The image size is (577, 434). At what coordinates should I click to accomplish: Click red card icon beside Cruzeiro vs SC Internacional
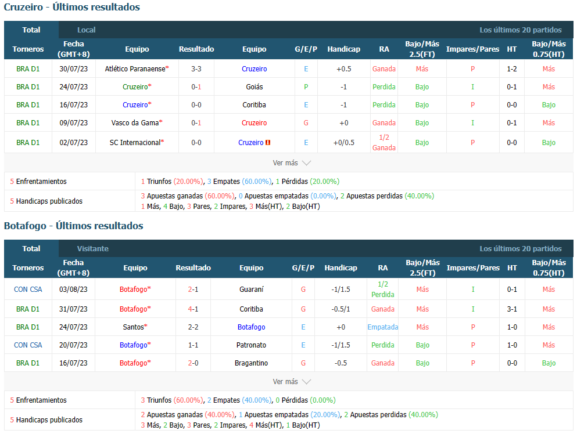tap(268, 143)
